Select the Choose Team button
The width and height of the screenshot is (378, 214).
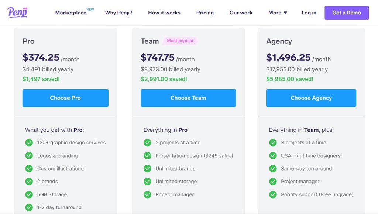click(x=188, y=98)
